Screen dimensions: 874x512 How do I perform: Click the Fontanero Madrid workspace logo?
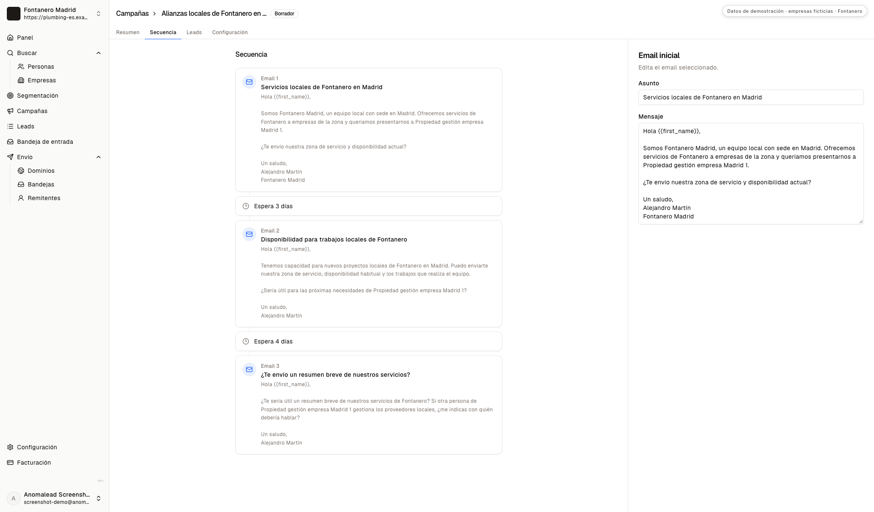tap(14, 14)
